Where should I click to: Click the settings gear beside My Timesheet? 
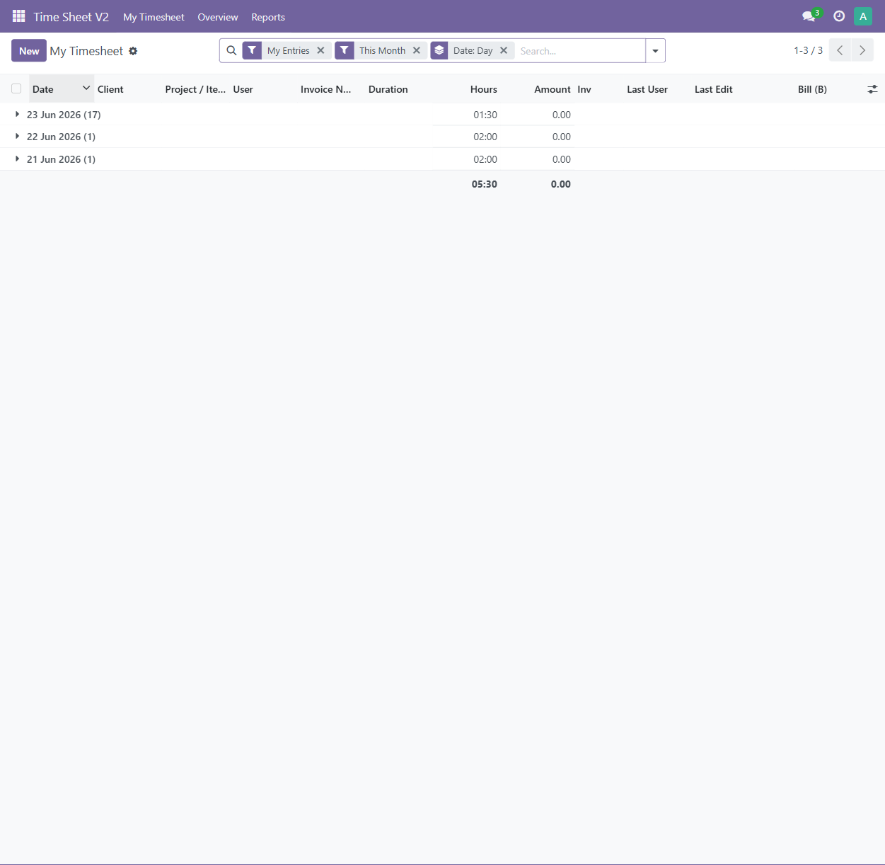click(133, 51)
